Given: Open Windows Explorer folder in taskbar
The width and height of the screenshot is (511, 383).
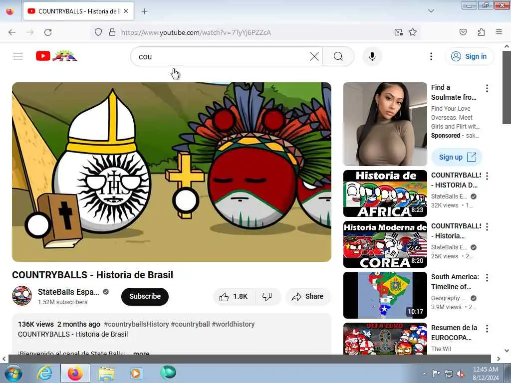Looking at the screenshot, I should [106, 373].
